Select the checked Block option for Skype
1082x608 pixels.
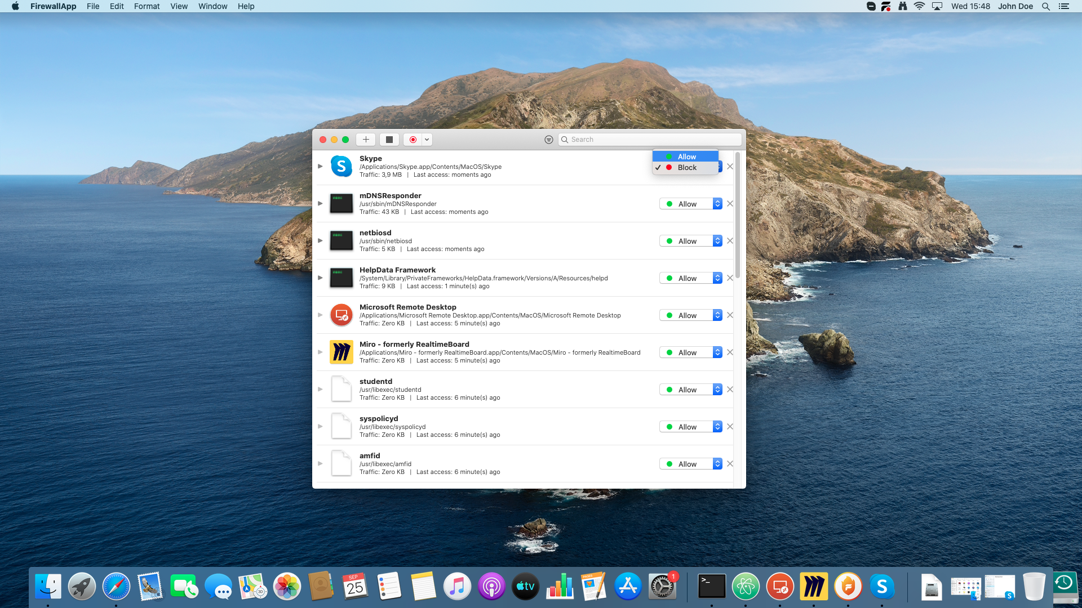pos(686,167)
